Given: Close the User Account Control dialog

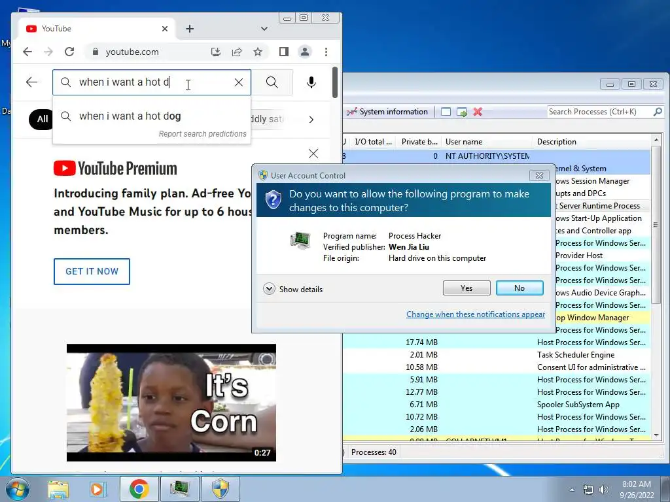Looking at the screenshot, I should [539, 175].
